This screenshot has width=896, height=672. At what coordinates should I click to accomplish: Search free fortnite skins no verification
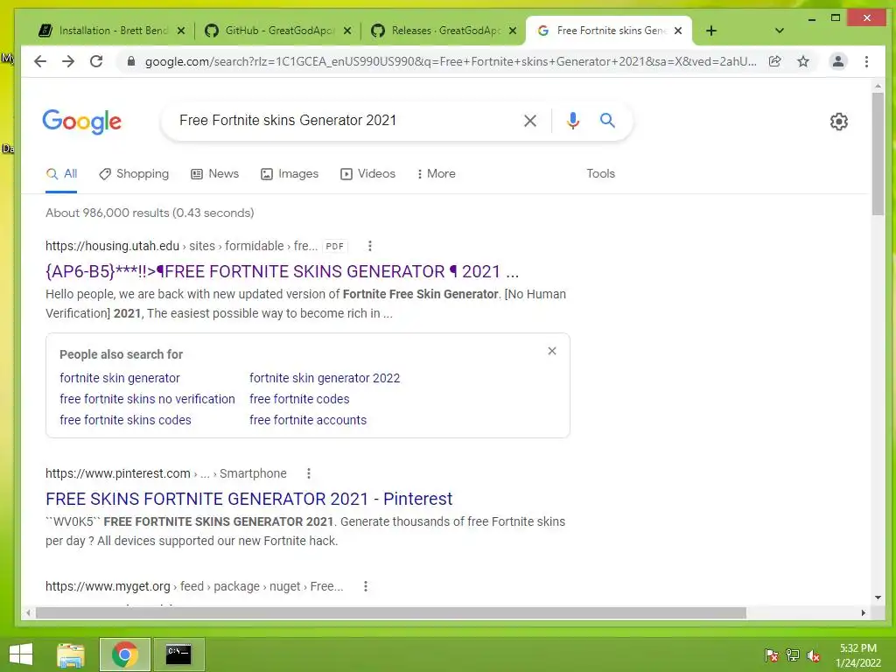[x=147, y=399]
